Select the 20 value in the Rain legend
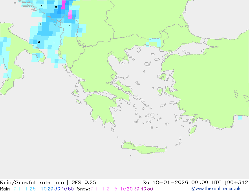Image resolution: width=249 pixels, height=192 pixels. click(x=50, y=189)
